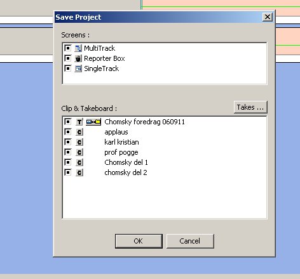Toggle the MultiTrack checkbox
The image size is (300, 279).
(68, 48)
